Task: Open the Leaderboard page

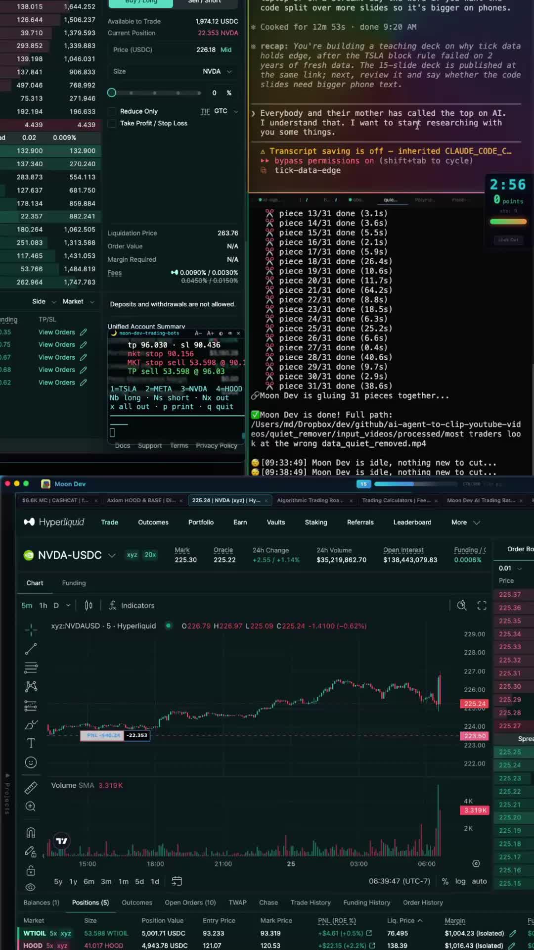Action: [x=412, y=522]
